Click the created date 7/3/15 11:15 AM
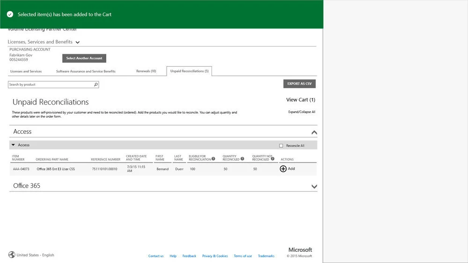Screen dimensions: 468x263 pos(136,169)
